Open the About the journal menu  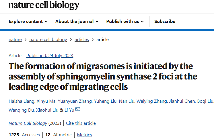(77, 22)
